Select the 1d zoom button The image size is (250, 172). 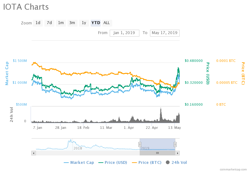click(x=38, y=23)
